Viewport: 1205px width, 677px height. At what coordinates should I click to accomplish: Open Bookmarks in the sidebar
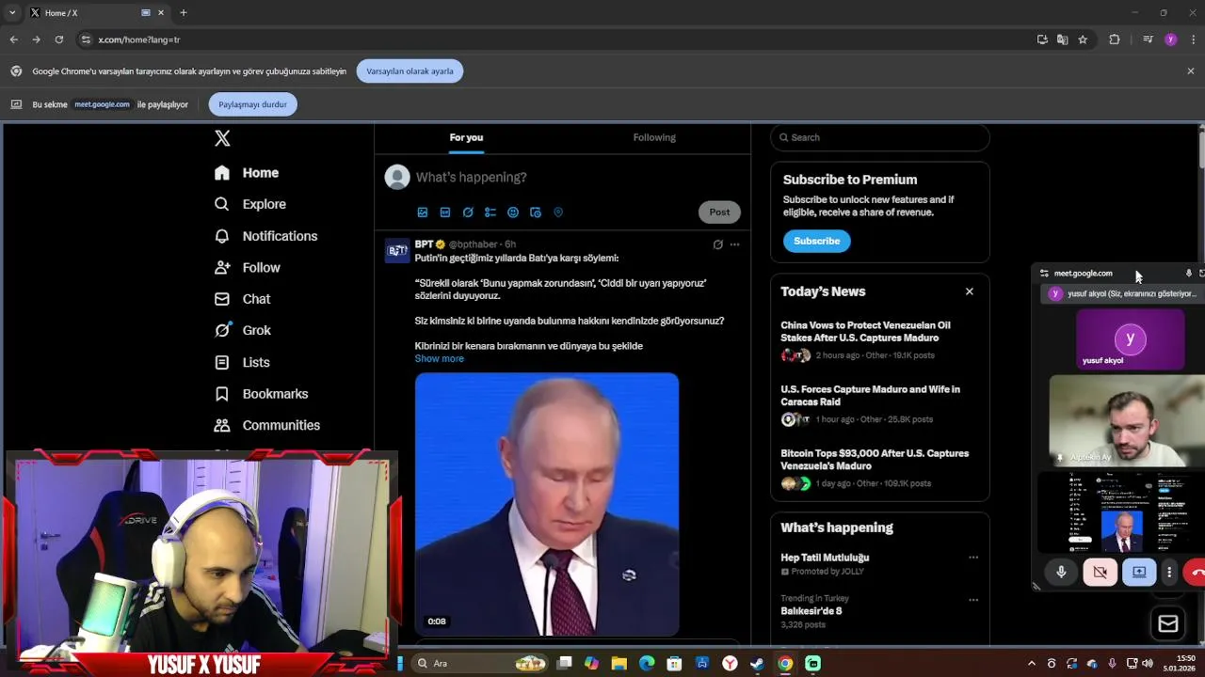point(261,394)
